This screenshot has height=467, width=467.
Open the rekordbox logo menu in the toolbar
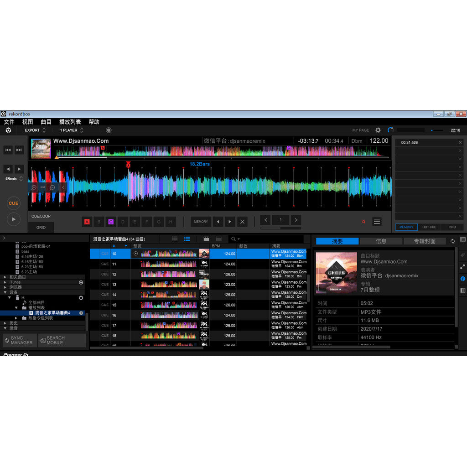[8, 130]
